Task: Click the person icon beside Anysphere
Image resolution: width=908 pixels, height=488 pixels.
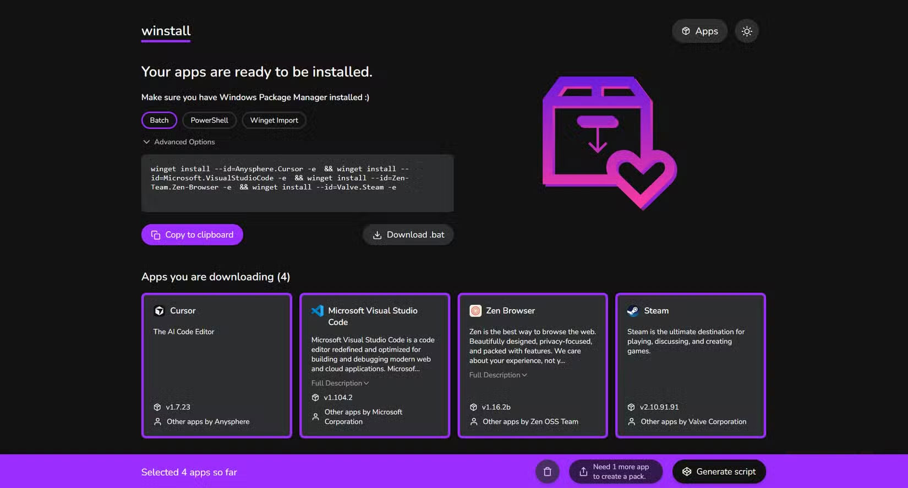Action: coord(157,421)
